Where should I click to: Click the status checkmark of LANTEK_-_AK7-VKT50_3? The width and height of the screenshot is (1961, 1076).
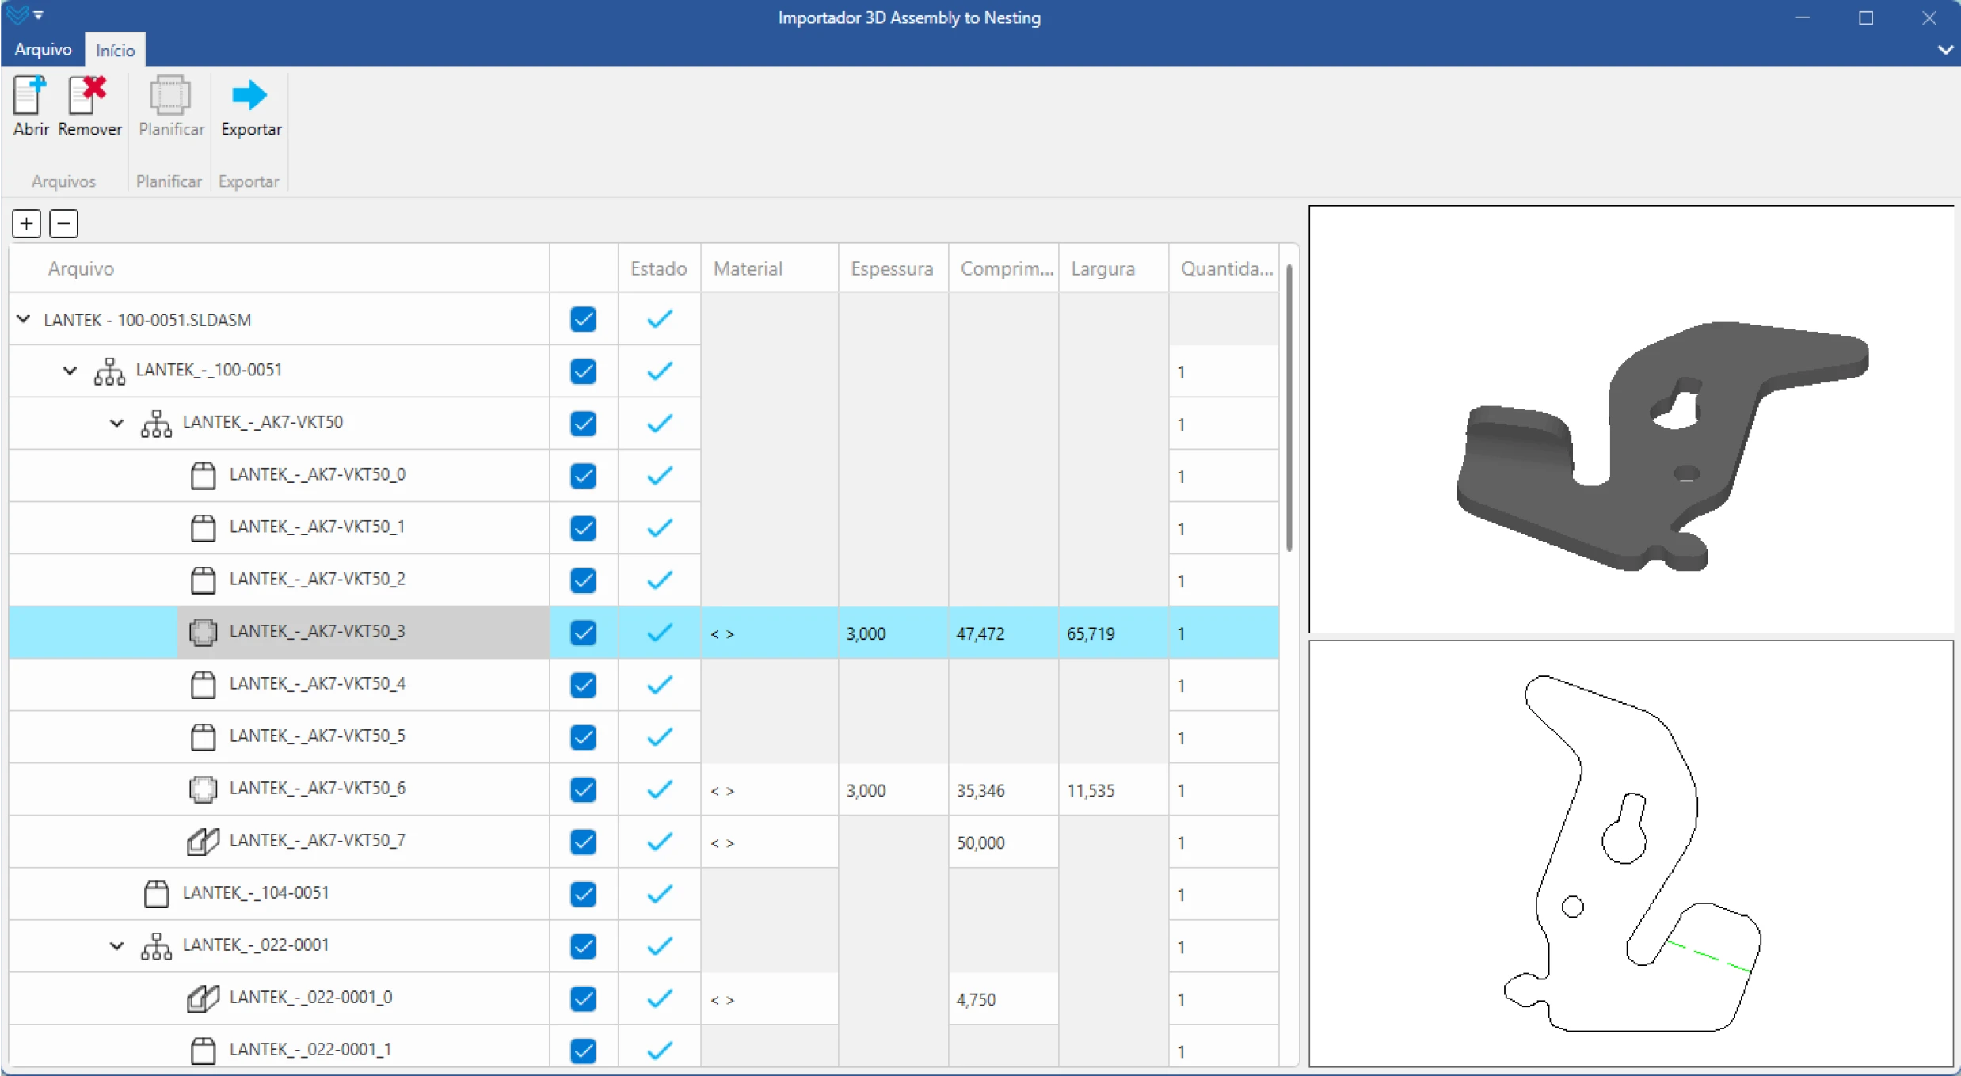[659, 633]
